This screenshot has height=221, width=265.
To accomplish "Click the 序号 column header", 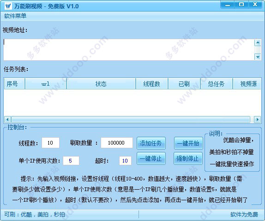I will coord(14,84).
